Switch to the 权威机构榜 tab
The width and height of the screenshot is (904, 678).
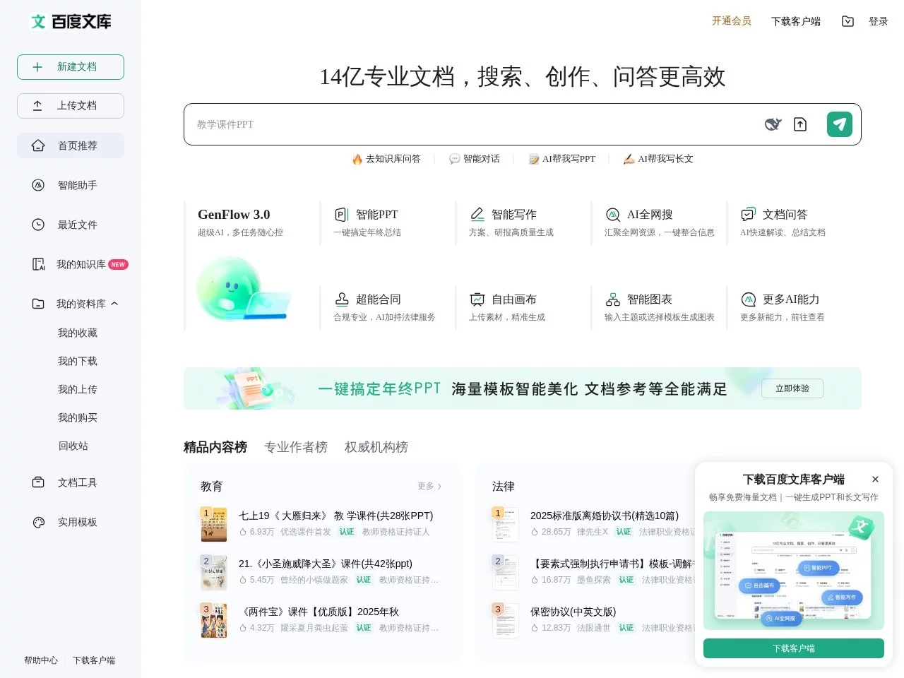376,446
